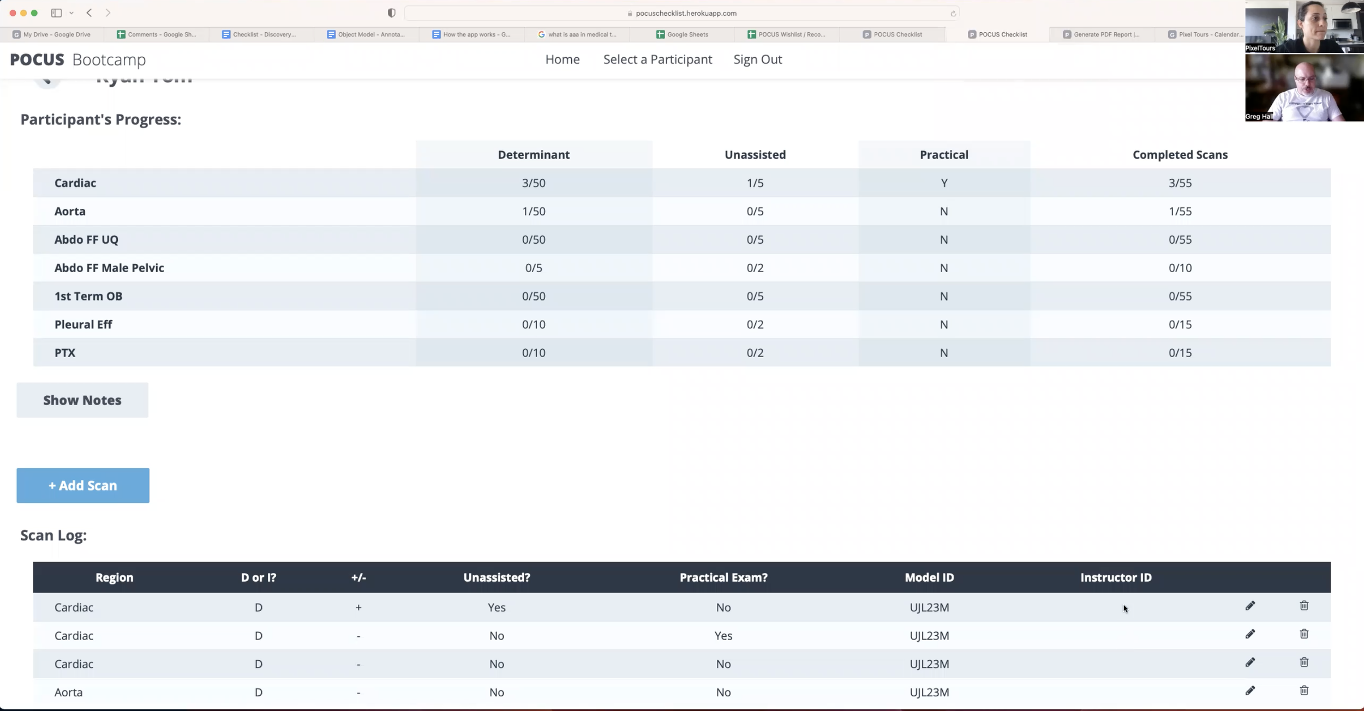1364x711 pixels.
Task: Open the browser sidebar toggle icon
Action: tap(56, 13)
